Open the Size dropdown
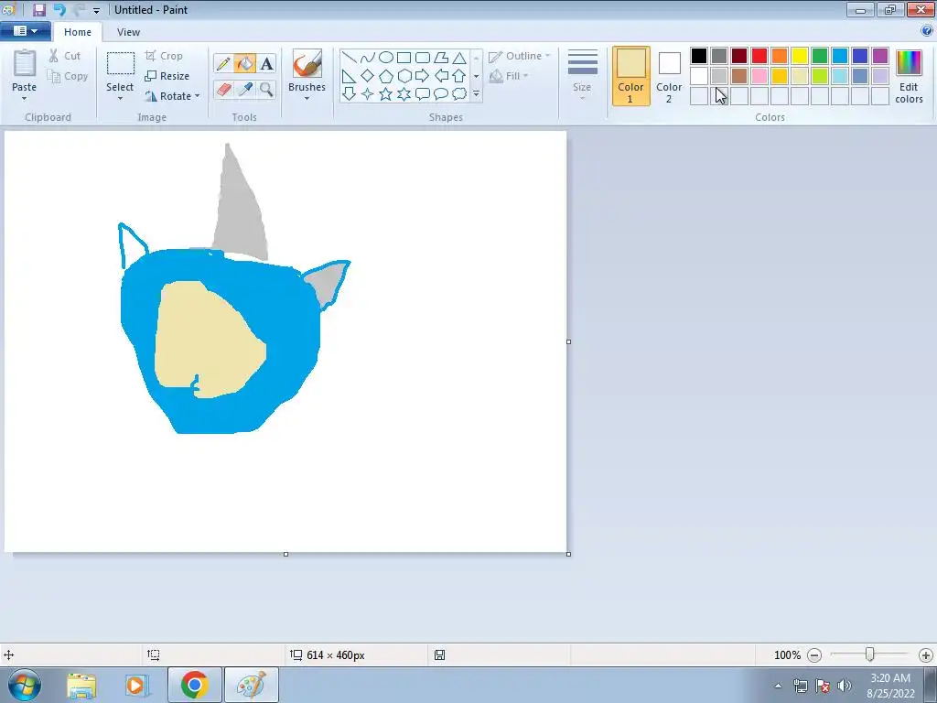The width and height of the screenshot is (937, 703). [582, 75]
